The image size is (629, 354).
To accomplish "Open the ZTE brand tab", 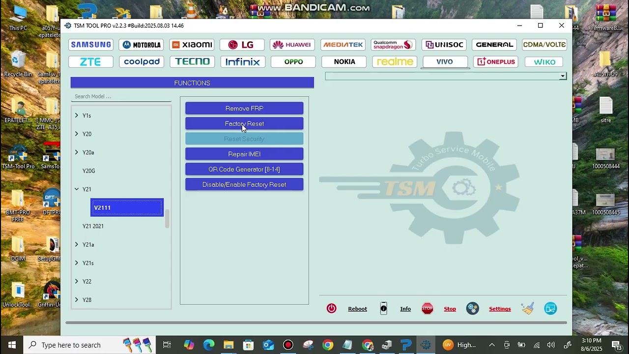I will tap(91, 62).
